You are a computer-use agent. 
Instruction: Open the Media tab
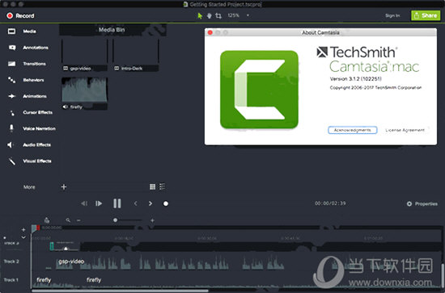coord(22,31)
